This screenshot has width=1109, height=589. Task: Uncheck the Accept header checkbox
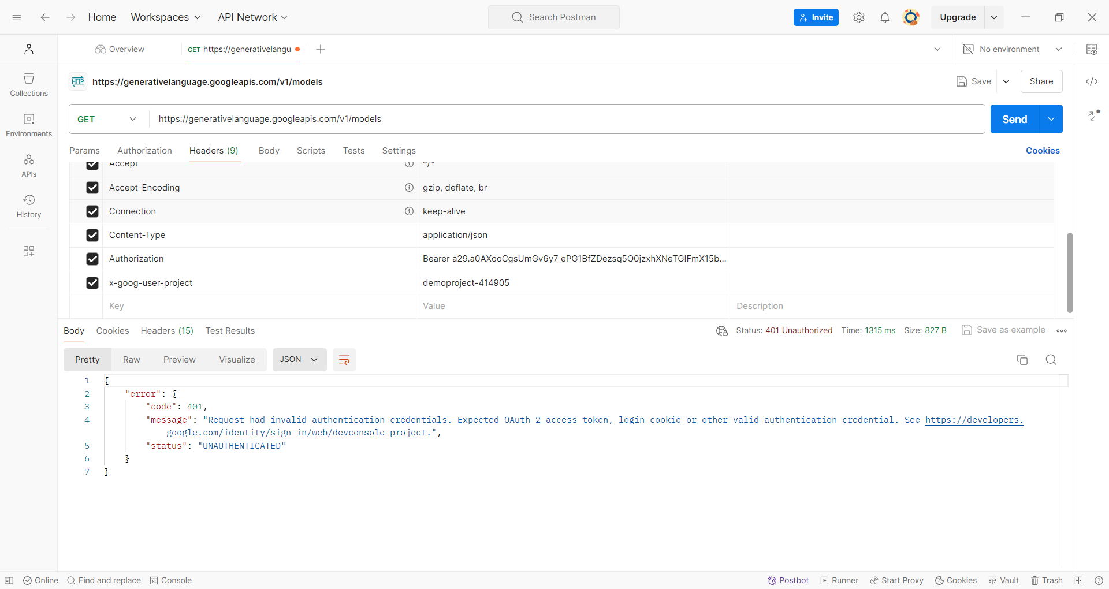pos(92,166)
